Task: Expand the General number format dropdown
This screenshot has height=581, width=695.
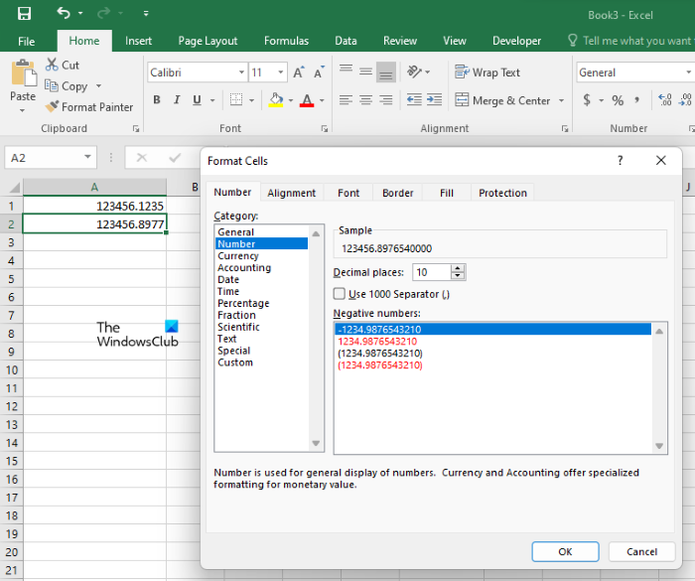Action: click(x=690, y=73)
